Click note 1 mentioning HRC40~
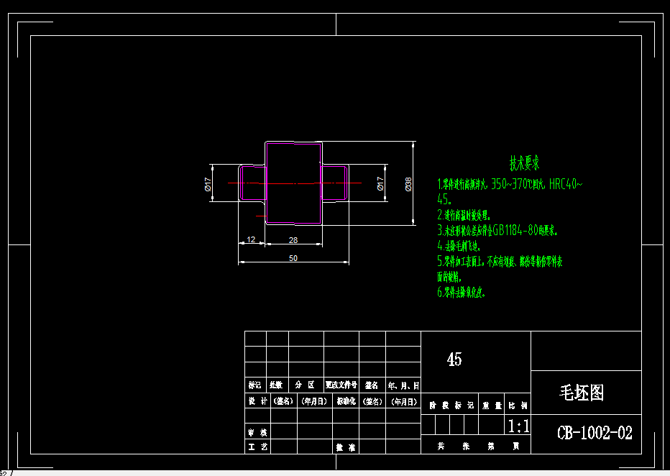 pyautogui.click(x=510, y=184)
